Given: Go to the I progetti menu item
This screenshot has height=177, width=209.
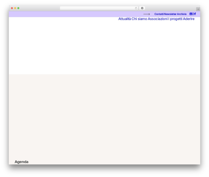Looking at the screenshot, I should pos(175,19).
